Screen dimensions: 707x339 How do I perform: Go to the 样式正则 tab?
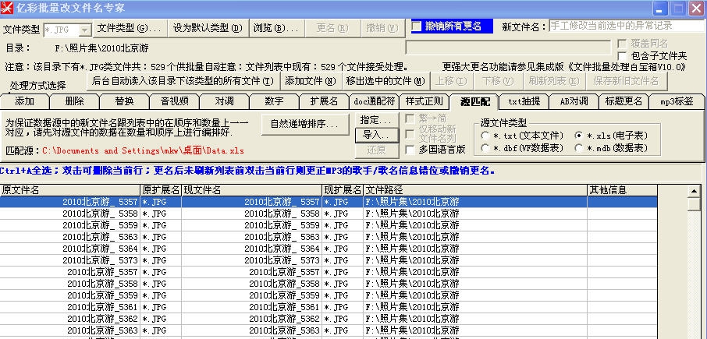424,101
